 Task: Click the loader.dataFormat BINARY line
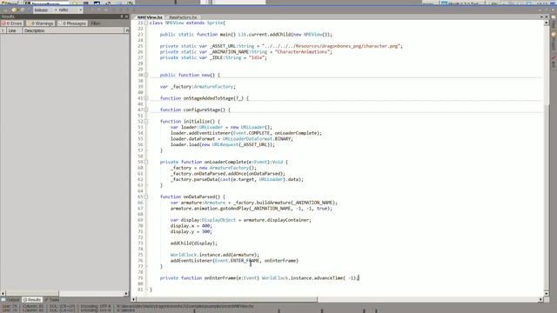tap(232, 139)
